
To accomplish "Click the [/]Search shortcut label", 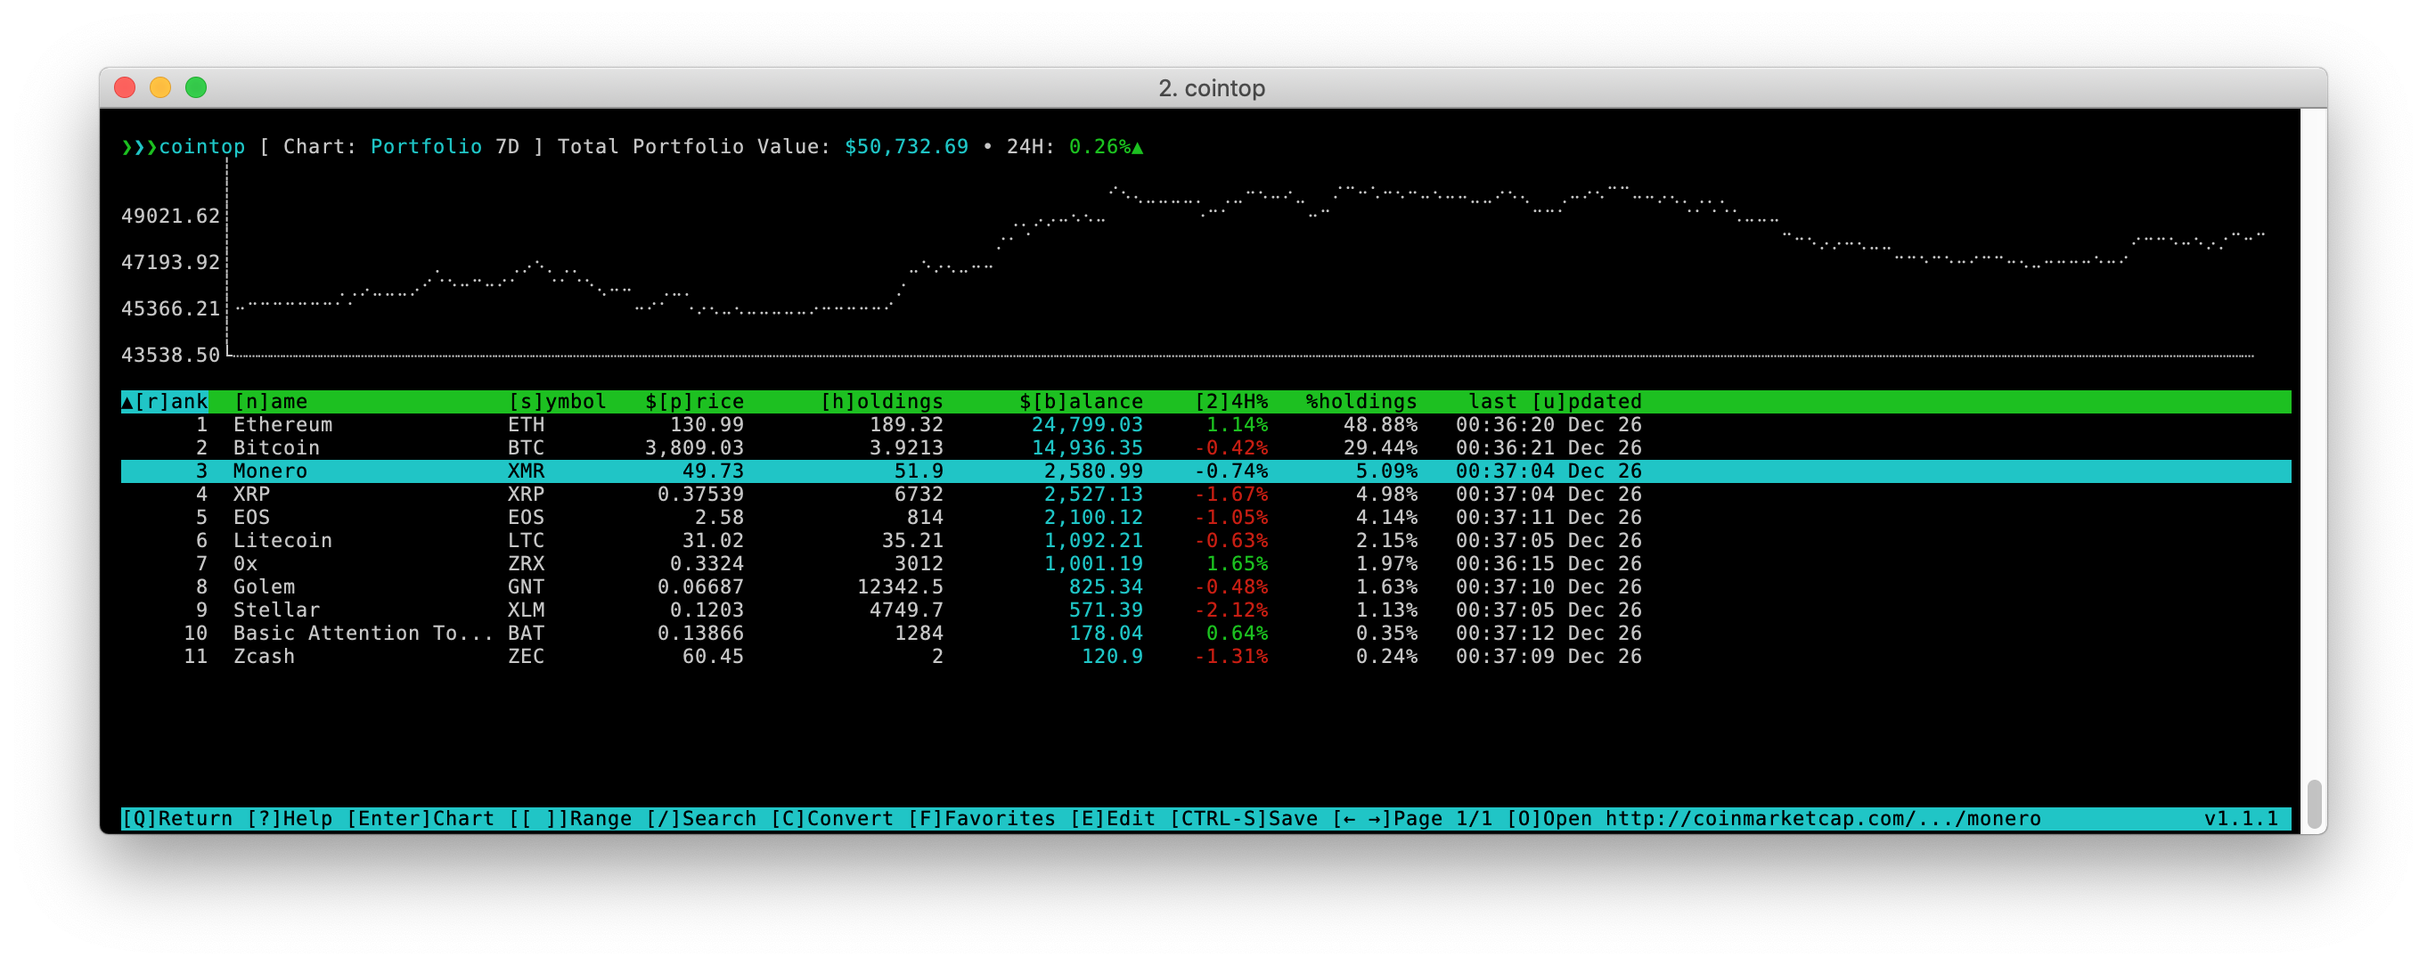I will click(x=701, y=819).
